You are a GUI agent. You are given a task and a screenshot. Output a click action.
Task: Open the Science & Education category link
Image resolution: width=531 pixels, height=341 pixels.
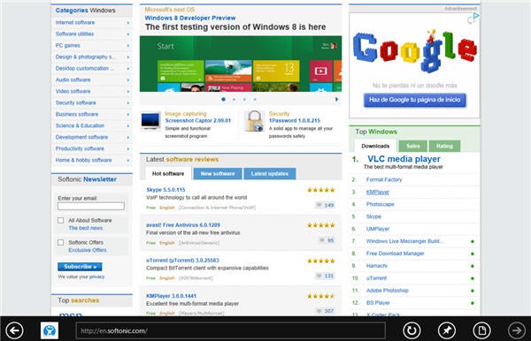(80, 125)
